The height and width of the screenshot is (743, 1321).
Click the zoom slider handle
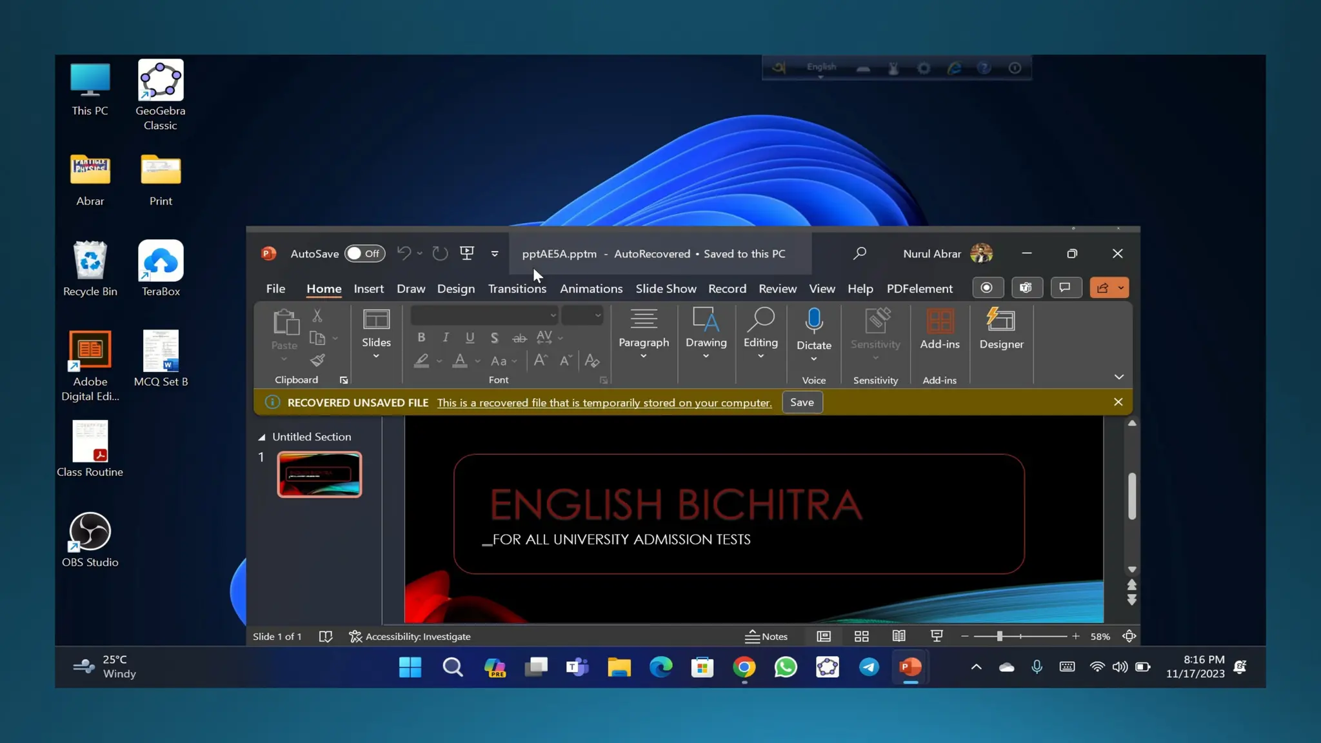pos(999,637)
